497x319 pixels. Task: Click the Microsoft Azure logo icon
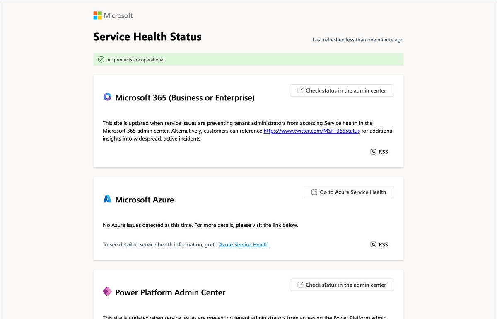(107, 199)
